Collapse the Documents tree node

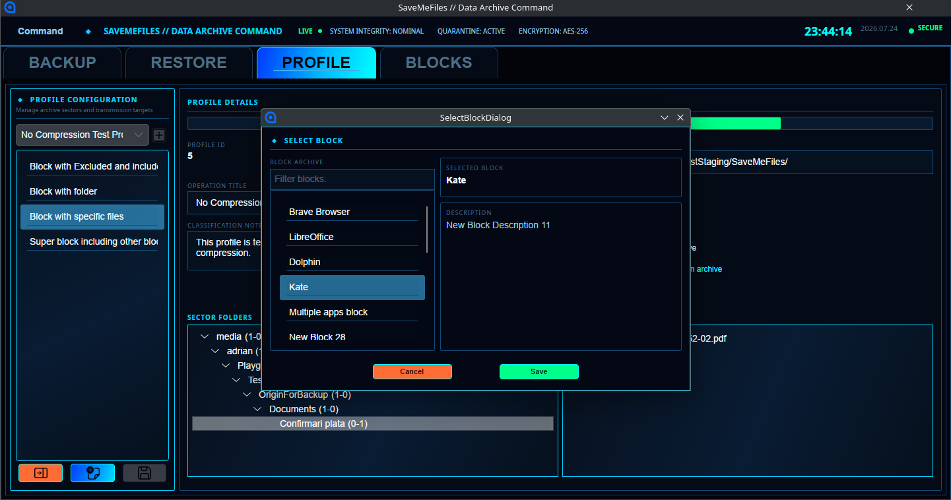click(257, 409)
